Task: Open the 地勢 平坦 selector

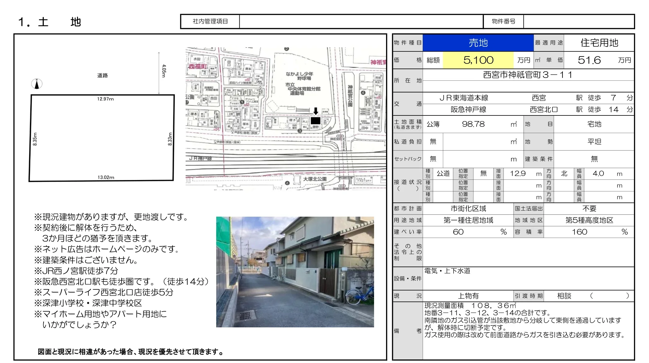Action: pyautogui.click(x=595, y=142)
